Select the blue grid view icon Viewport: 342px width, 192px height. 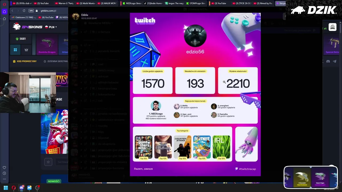pos(15,50)
